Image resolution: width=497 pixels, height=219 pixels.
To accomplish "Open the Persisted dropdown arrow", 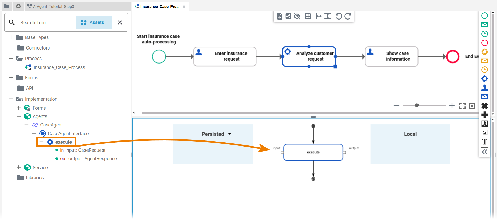I will [230, 134].
